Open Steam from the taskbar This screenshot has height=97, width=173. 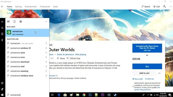click(115, 95)
